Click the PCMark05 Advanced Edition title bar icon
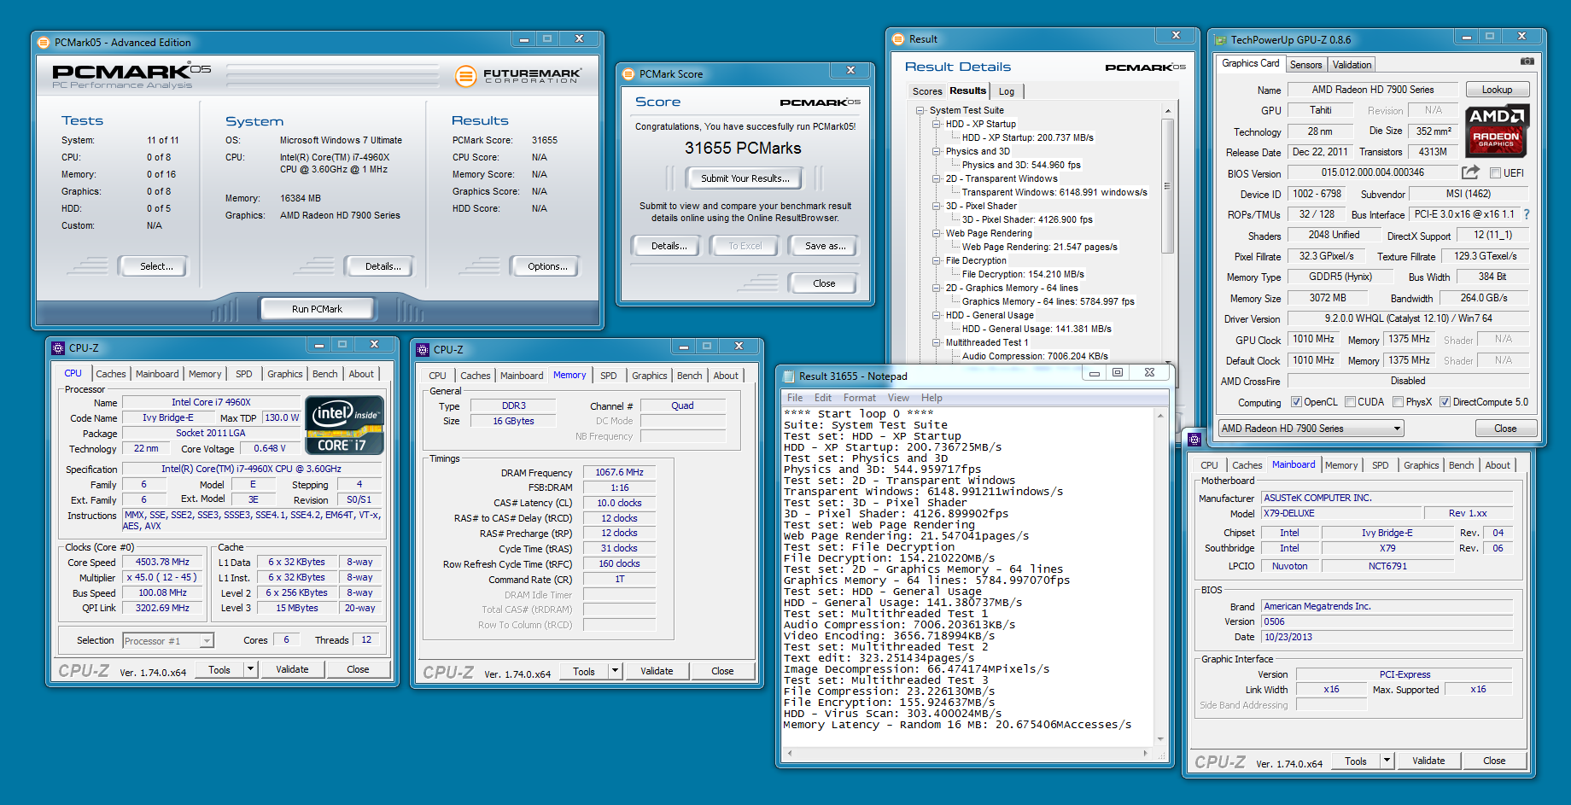Screen dimensions: 1571x805 [44, 42]
